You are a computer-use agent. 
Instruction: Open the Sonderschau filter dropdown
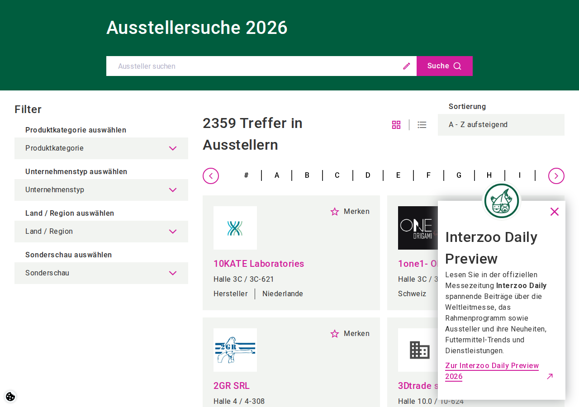[101, 273]
